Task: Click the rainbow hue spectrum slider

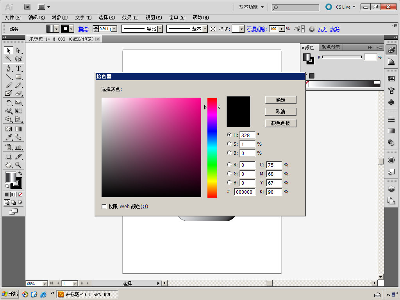Action: click(x=212, y=148)
